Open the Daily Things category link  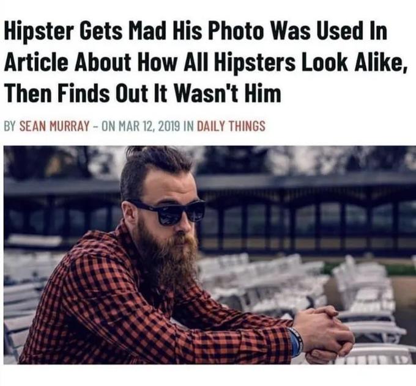(231, 126)
